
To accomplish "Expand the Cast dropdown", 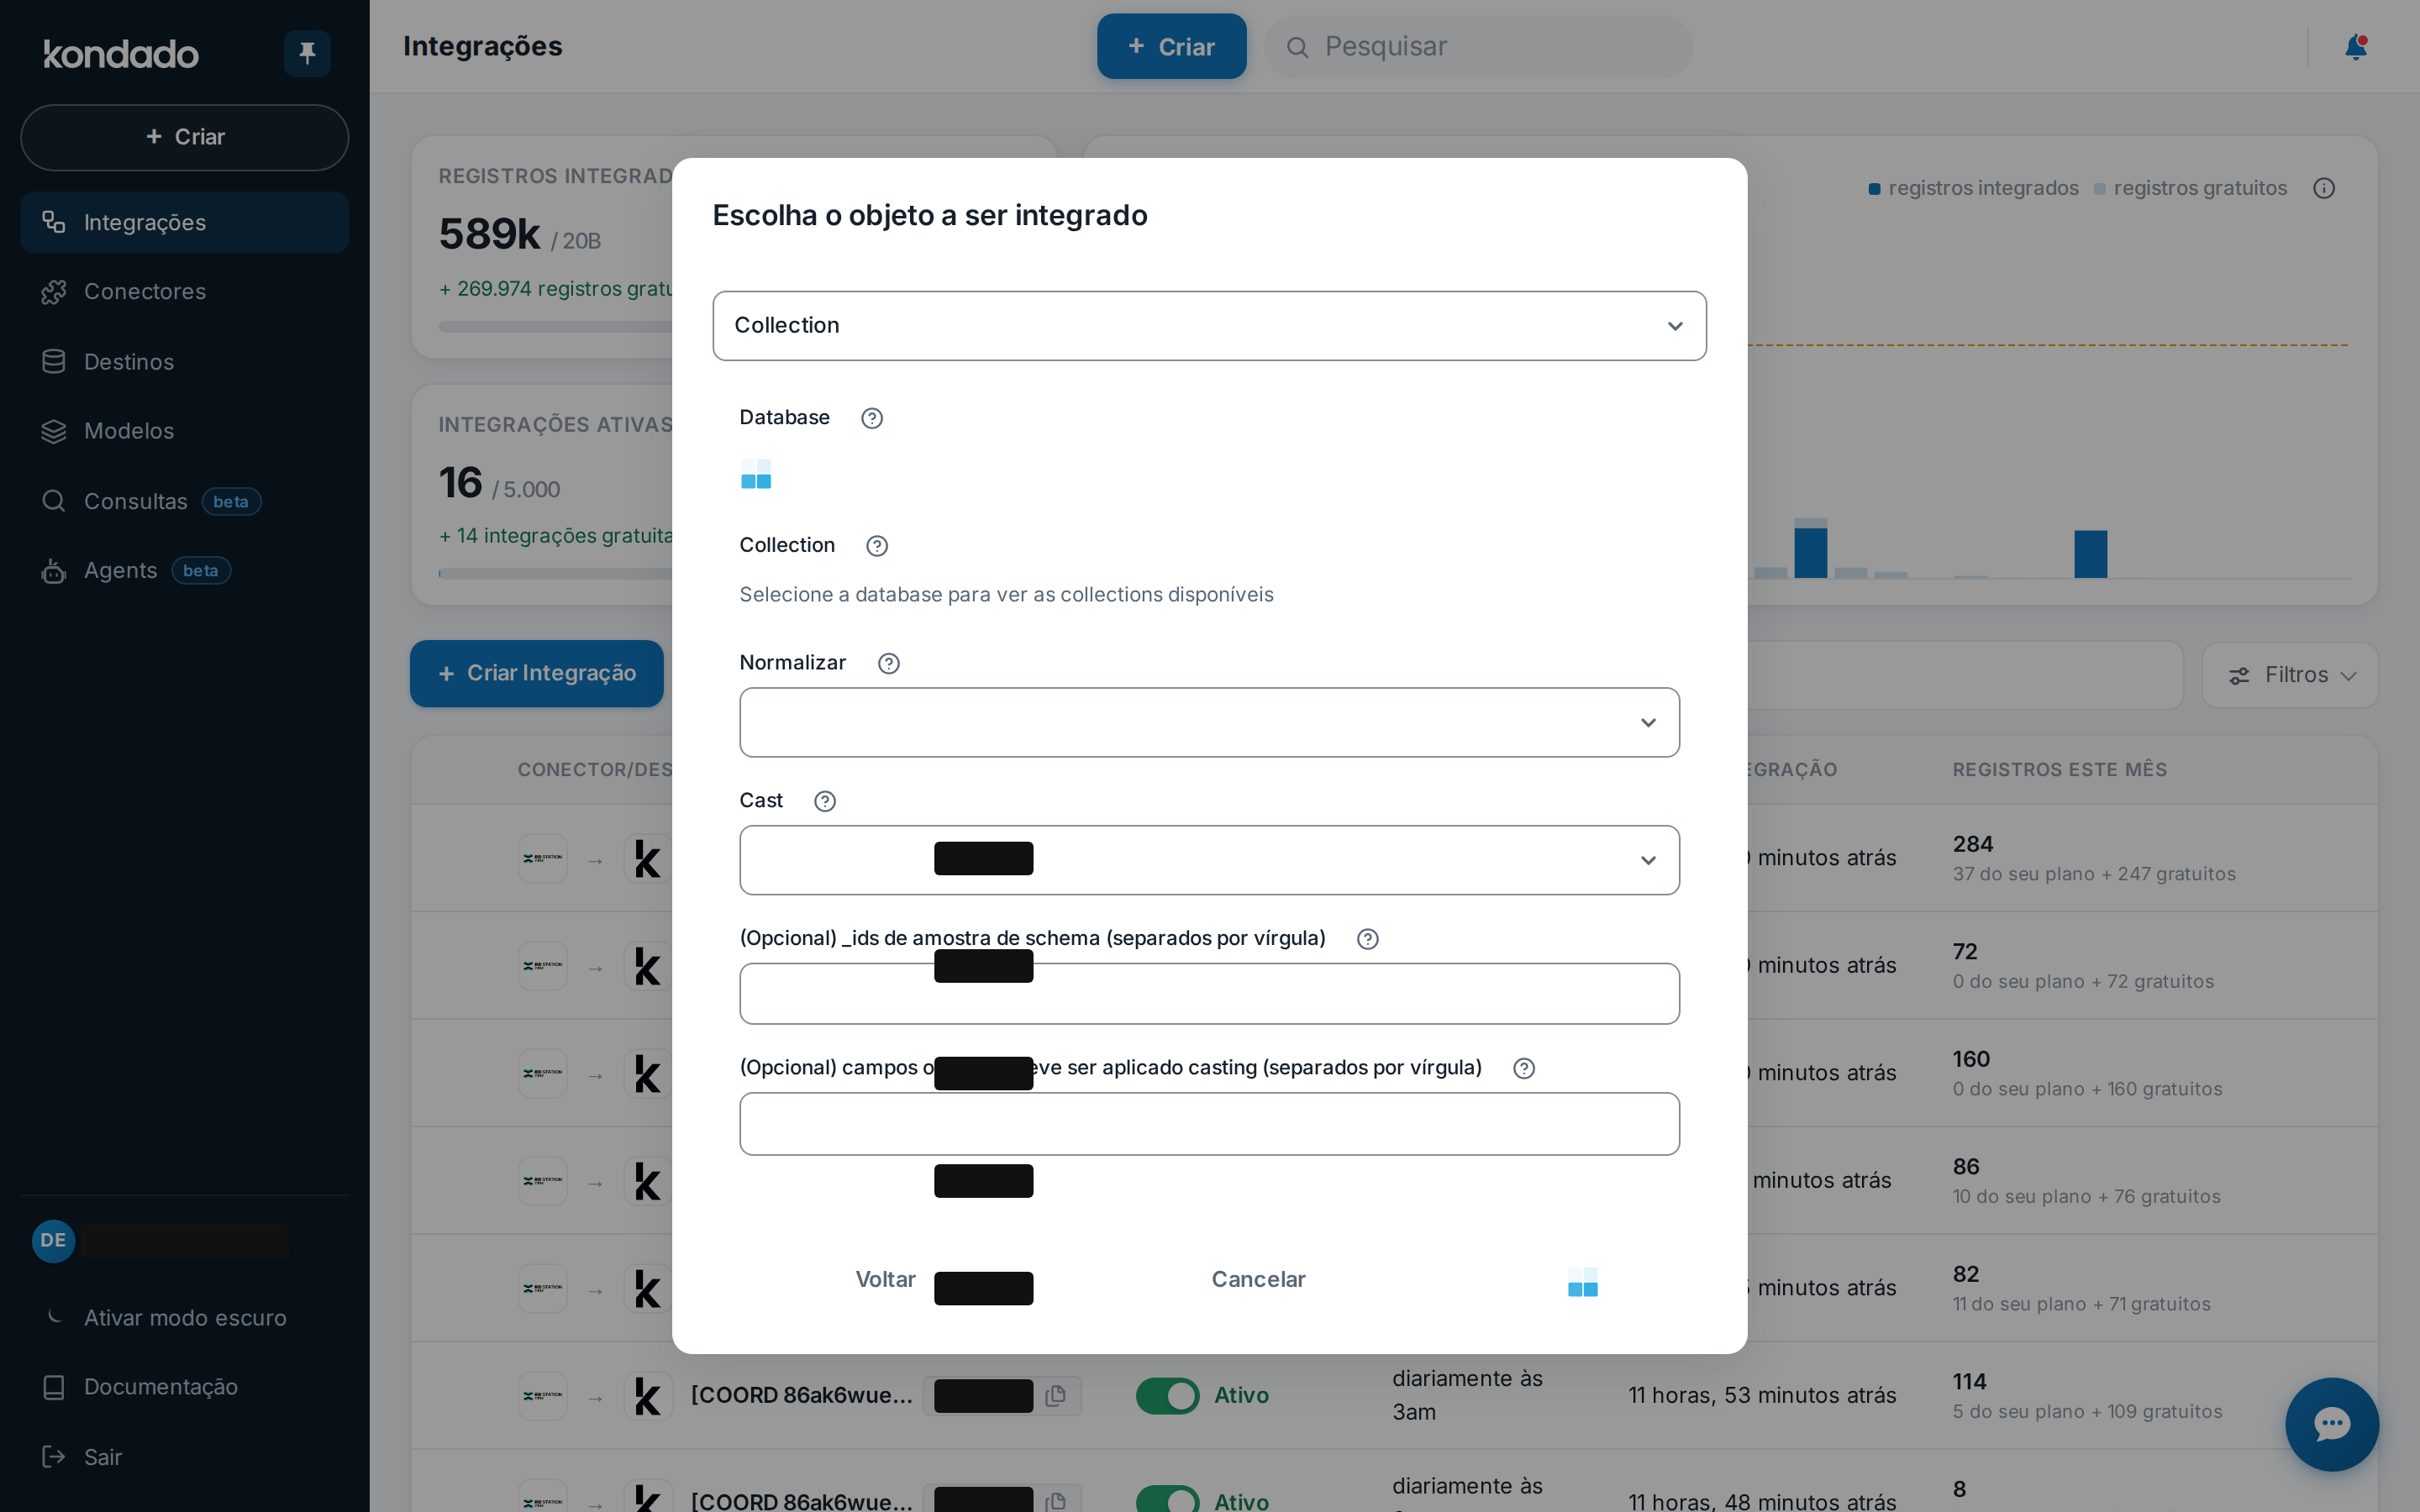I will (x=1209, y=860).
